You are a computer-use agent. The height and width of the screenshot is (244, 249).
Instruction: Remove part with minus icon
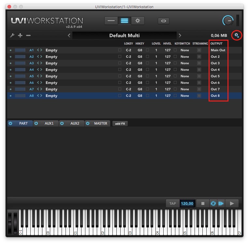click(x=28, y=35)
